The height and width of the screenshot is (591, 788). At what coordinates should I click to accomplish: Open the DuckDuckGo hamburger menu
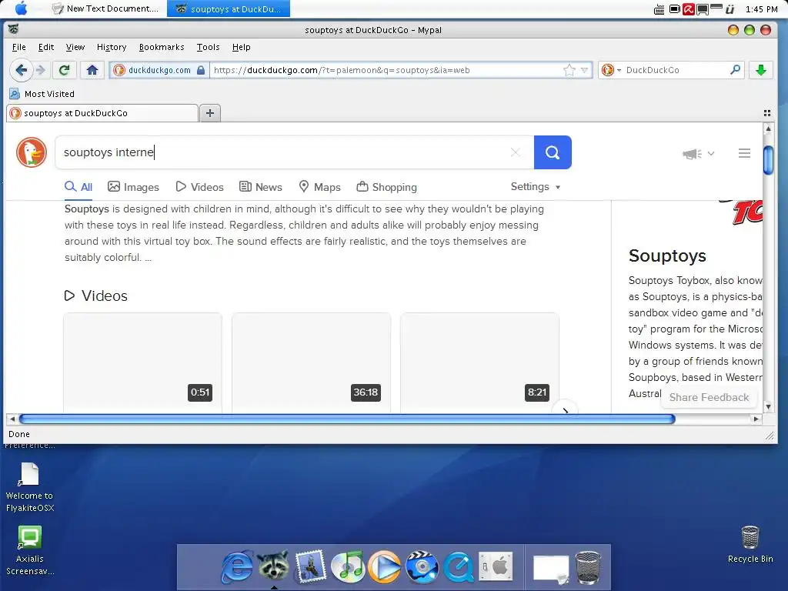click(x=744, y=153)
